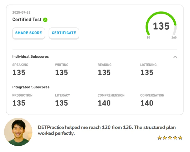Click the Integrated Subscores heading
The image size is (190, 152).
coord(31,87)
